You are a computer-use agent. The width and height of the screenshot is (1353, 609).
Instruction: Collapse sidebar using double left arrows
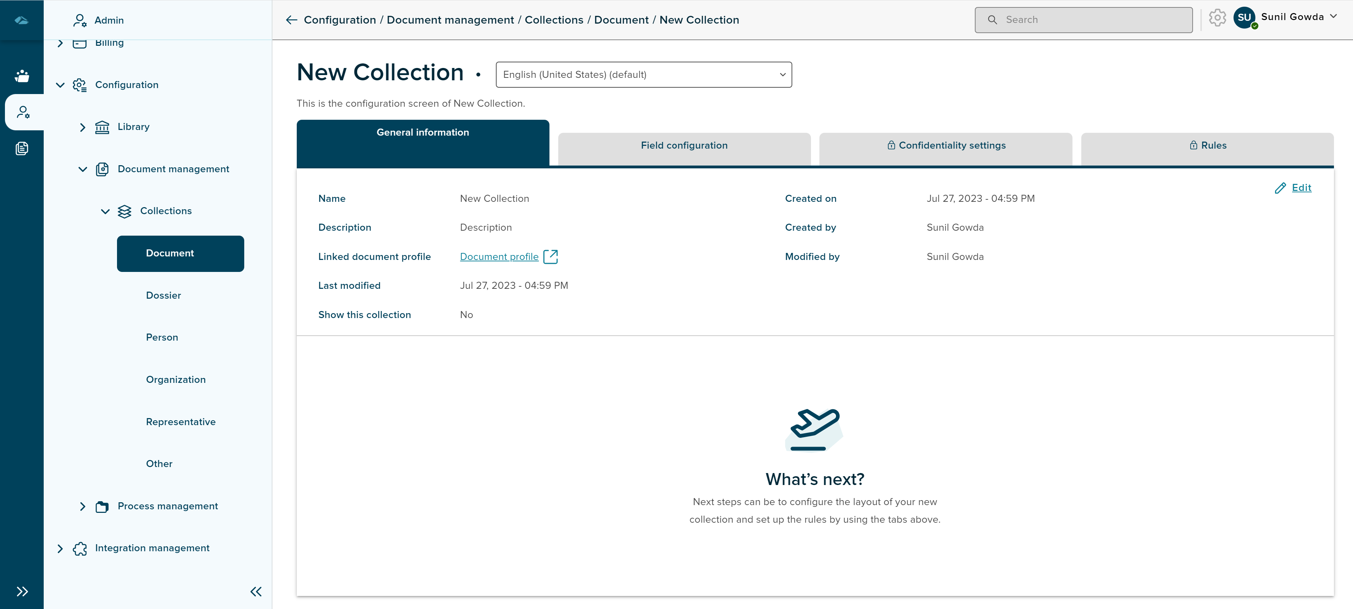[256, 592]
